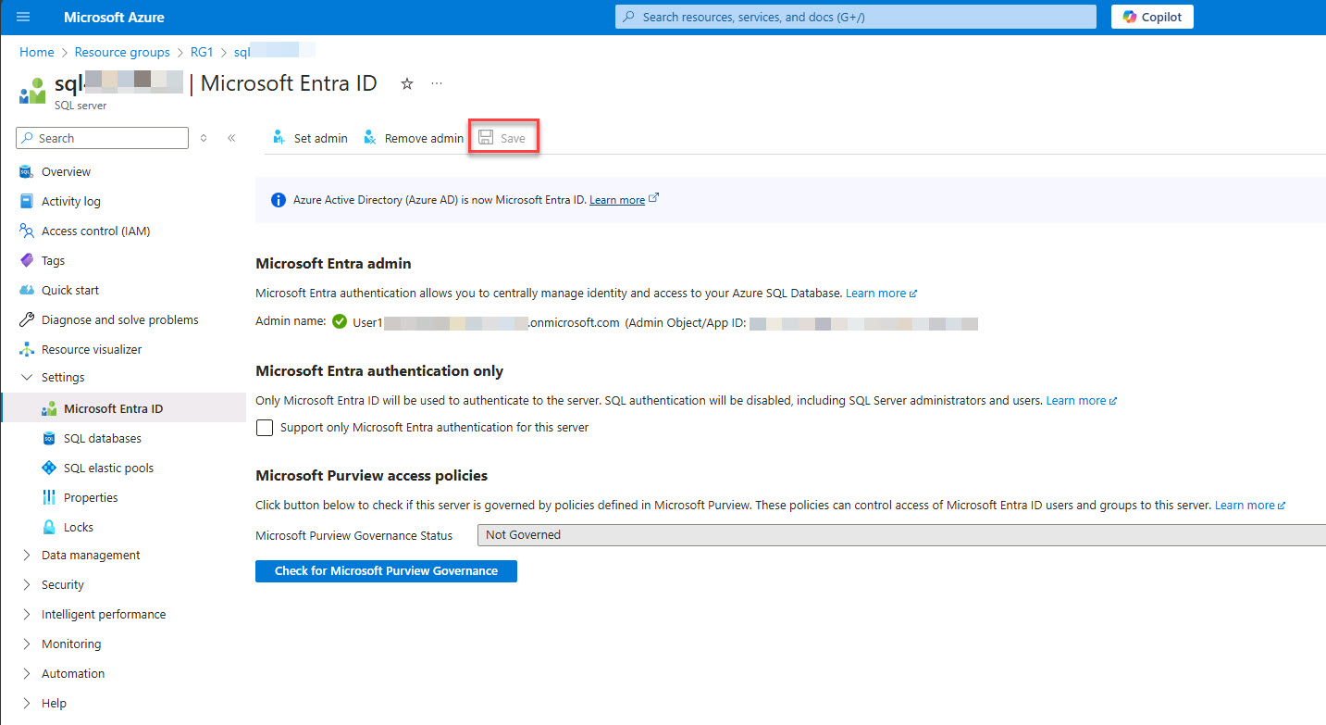Viewport: 1326px width, 725px height.
Task: Click Learn more link in info banner
Action: click(x=616, y=200)
